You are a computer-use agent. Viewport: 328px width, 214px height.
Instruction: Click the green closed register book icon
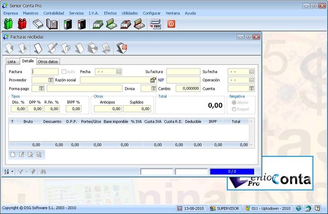click(98, 24)
